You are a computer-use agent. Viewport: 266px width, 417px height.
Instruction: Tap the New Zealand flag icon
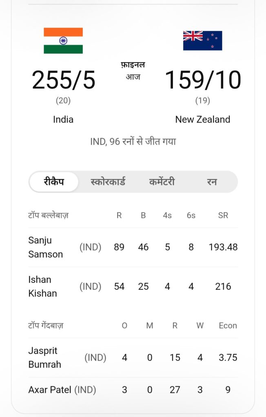202,41
